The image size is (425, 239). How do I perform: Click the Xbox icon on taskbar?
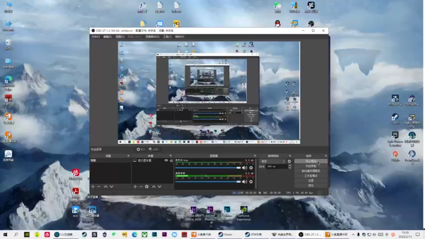click(144, 234)
